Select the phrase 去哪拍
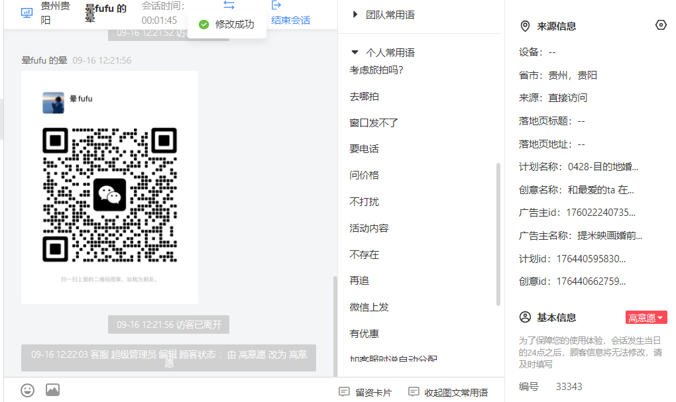 click(364, 97)
